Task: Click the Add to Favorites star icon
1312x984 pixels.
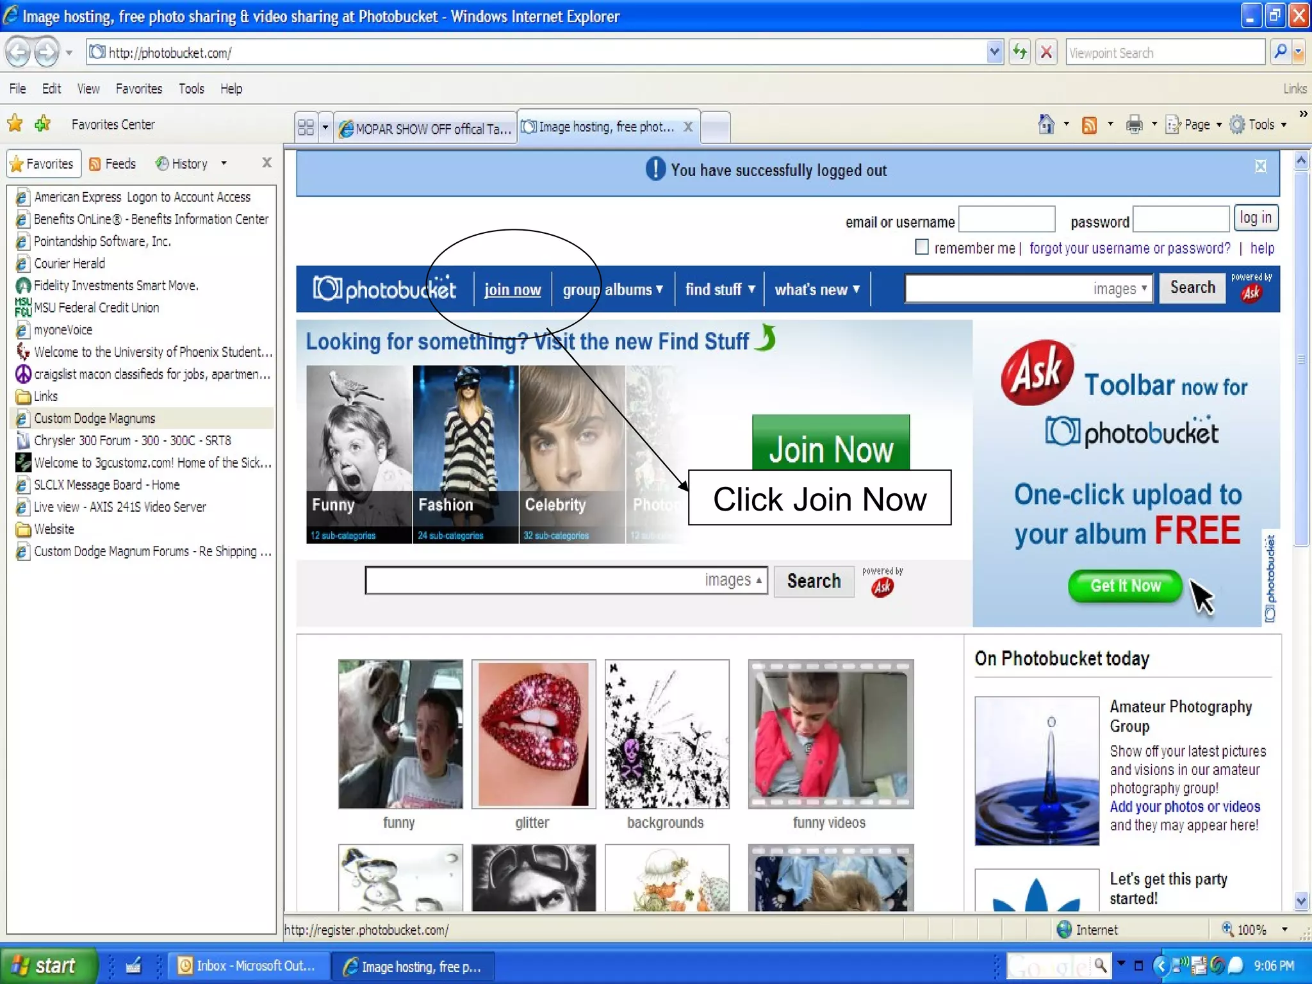Action: tap(43, 124)
